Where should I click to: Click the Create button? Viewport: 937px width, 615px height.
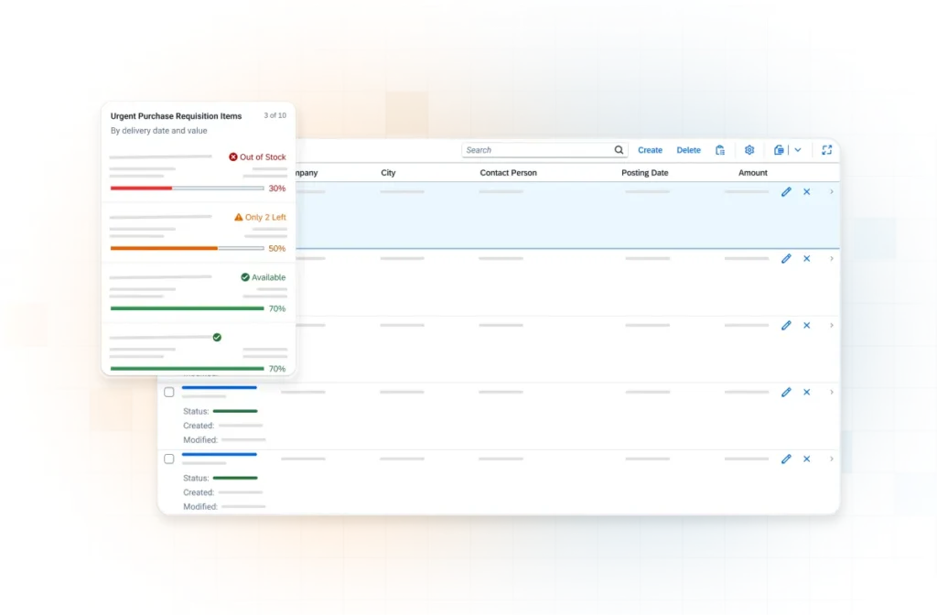pos(650,150)
